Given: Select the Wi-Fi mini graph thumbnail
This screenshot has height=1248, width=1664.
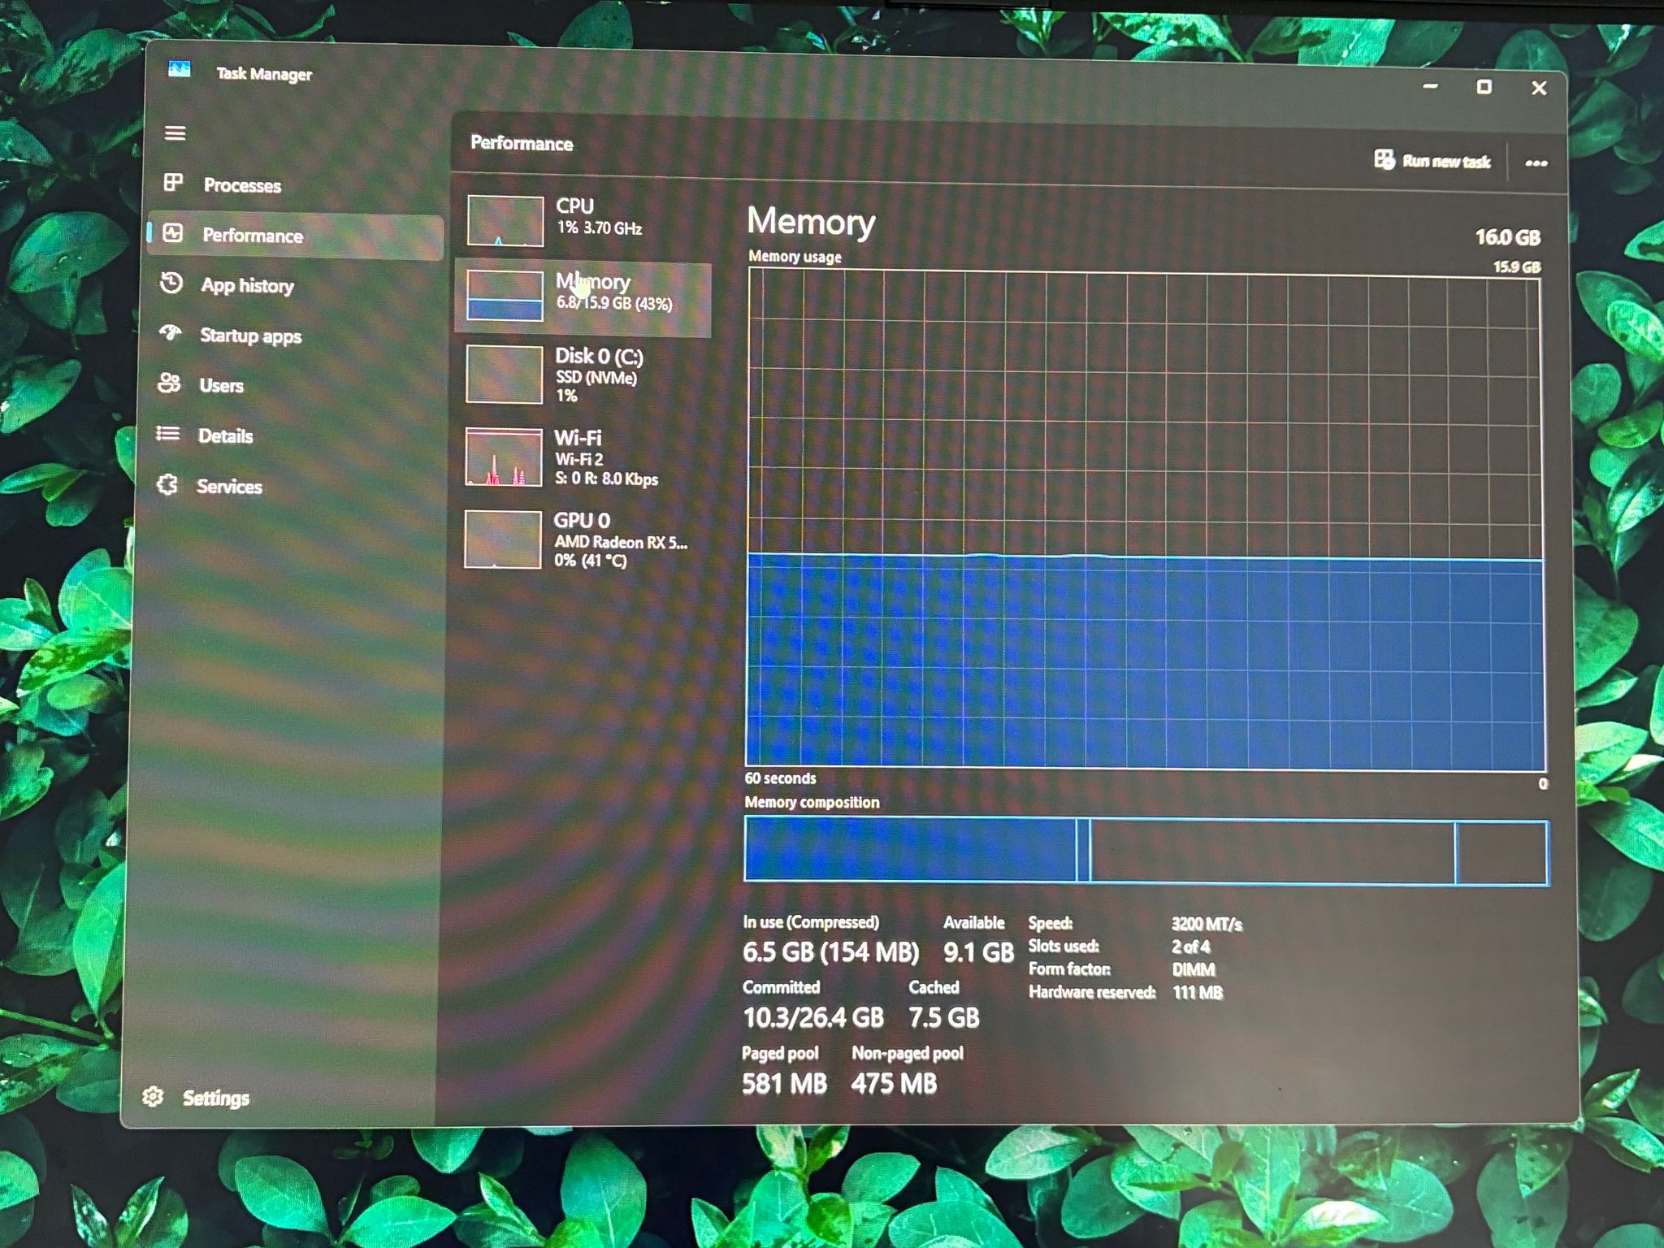Looking at the screenshot, I should point(503,457).
